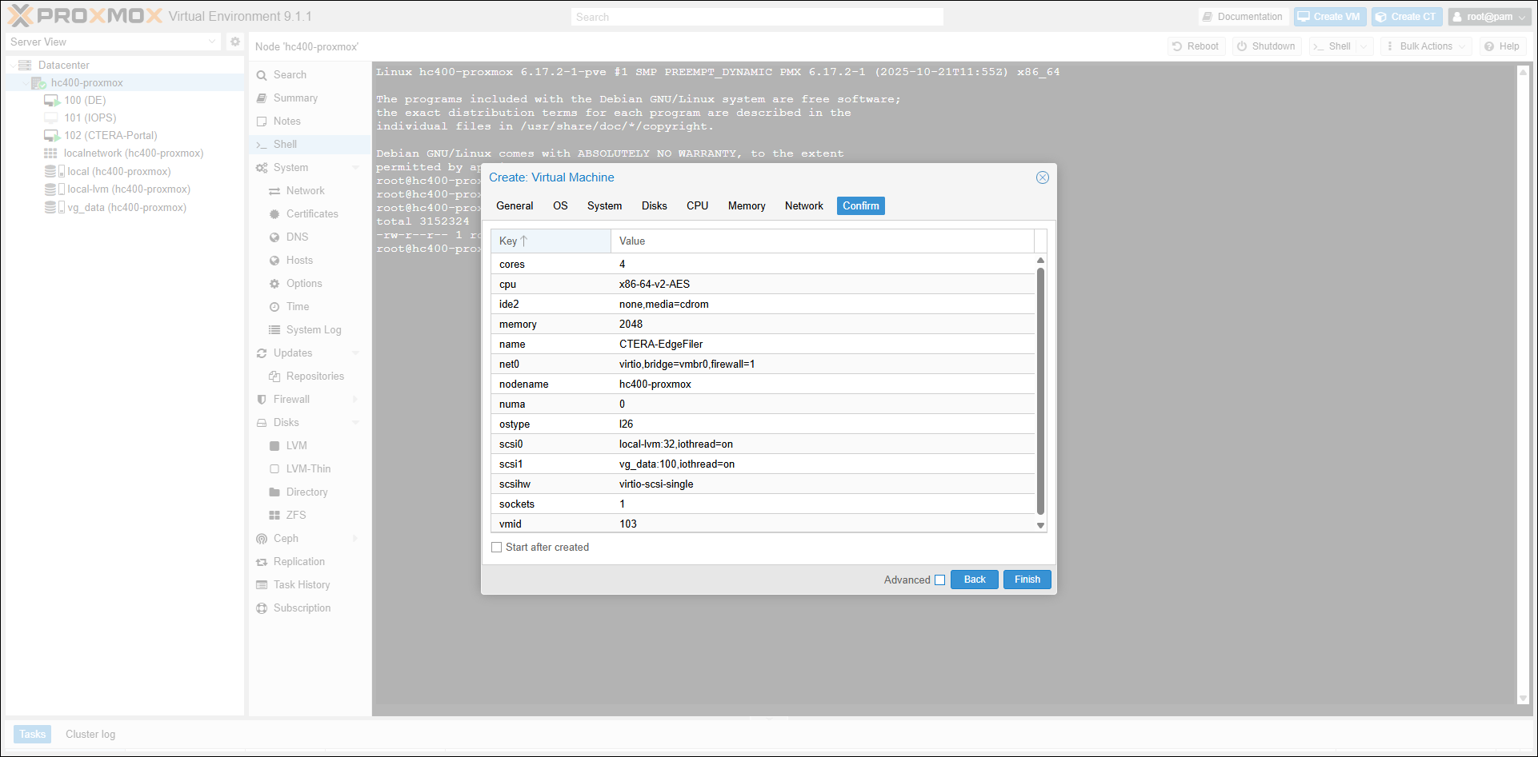
Task: Toggle the Advanced checkbox
Action: (940, 580)
